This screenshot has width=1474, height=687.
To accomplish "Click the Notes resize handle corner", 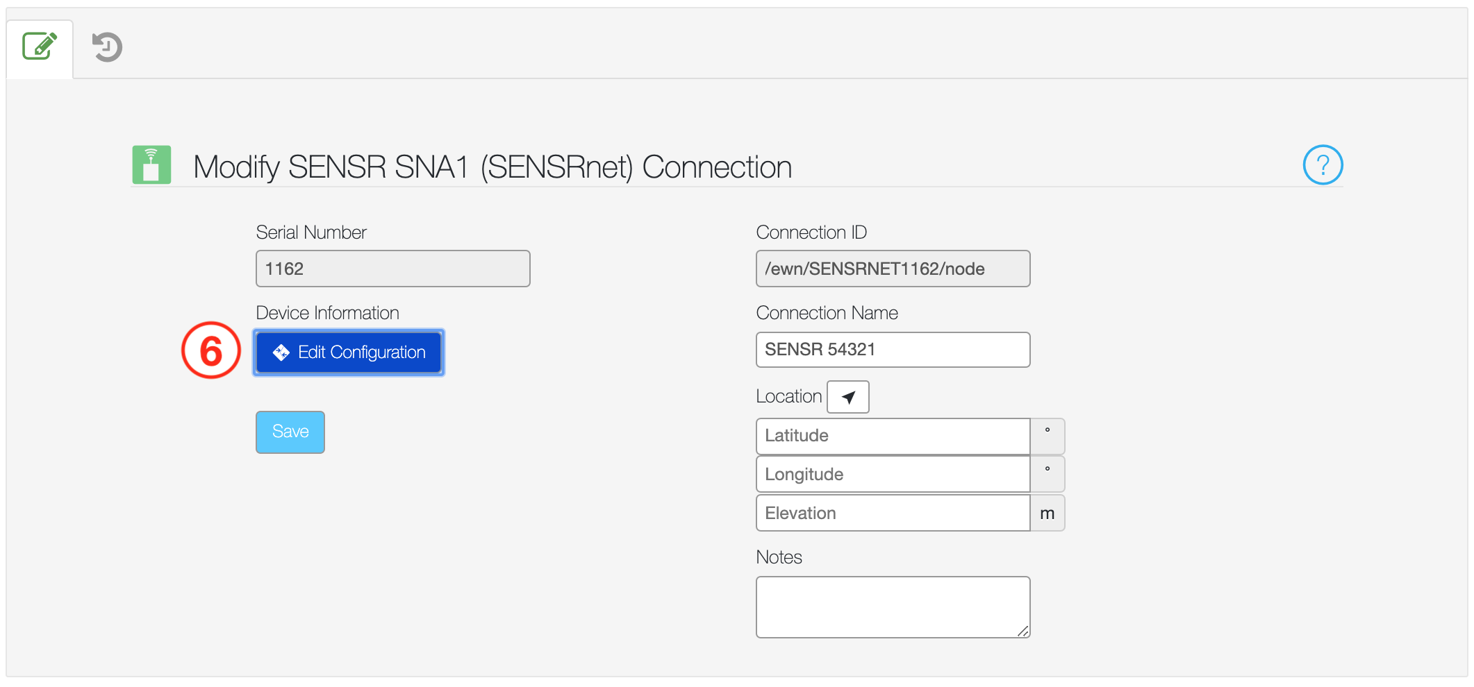I will [1023, 631].
